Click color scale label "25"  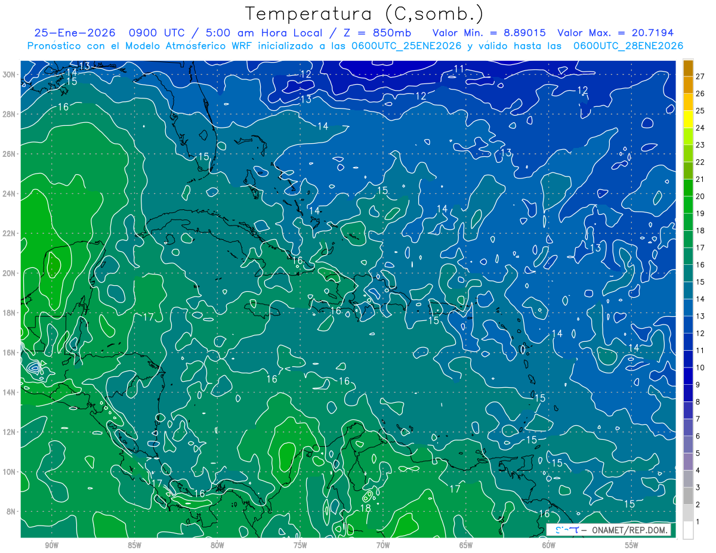coord(700,111)
